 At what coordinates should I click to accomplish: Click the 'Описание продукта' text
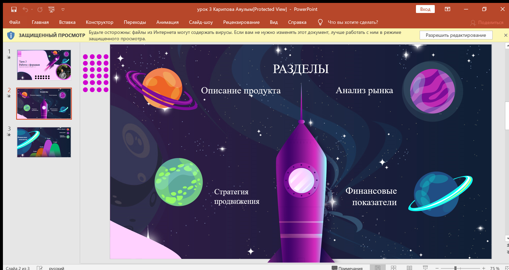click(x=241, y=91)
